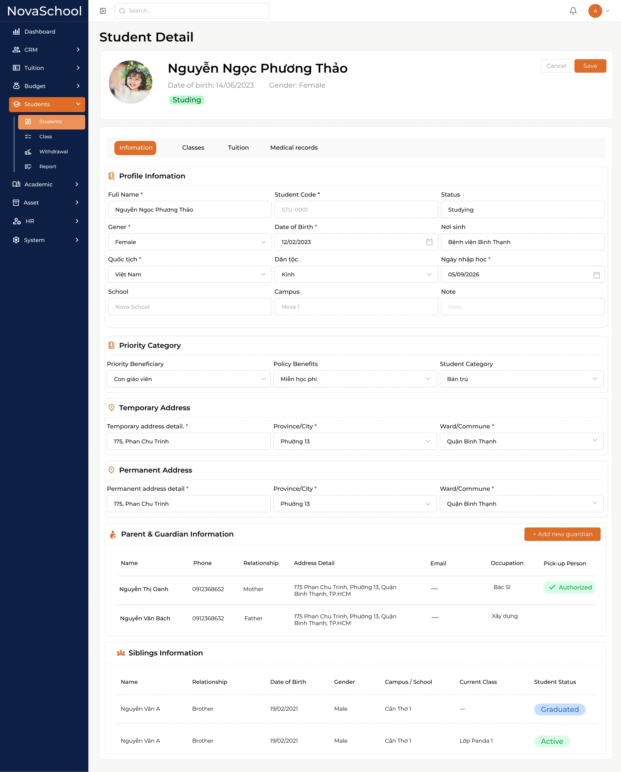Click the top Search box
Image resolution: width=621 pixels, height=772 pixels.
coord(192,11)
